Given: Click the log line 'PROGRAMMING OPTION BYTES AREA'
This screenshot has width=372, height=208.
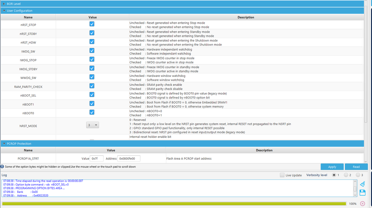Looking at the screenshot, I should coord(34,188).
